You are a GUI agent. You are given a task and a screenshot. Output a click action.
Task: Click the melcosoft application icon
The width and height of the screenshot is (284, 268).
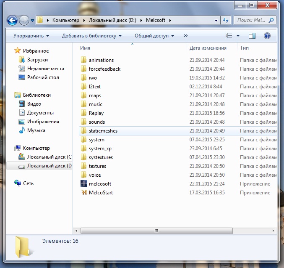pos(83,184)
